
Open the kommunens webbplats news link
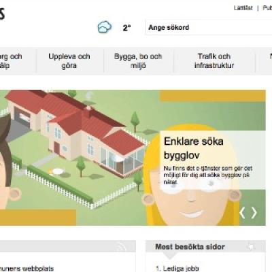(x=27, y=269)
